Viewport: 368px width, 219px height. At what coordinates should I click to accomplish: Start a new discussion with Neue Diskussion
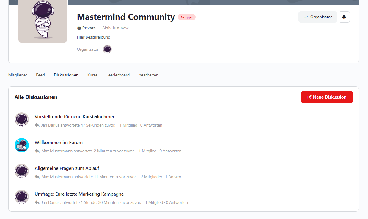click(327, 97)
